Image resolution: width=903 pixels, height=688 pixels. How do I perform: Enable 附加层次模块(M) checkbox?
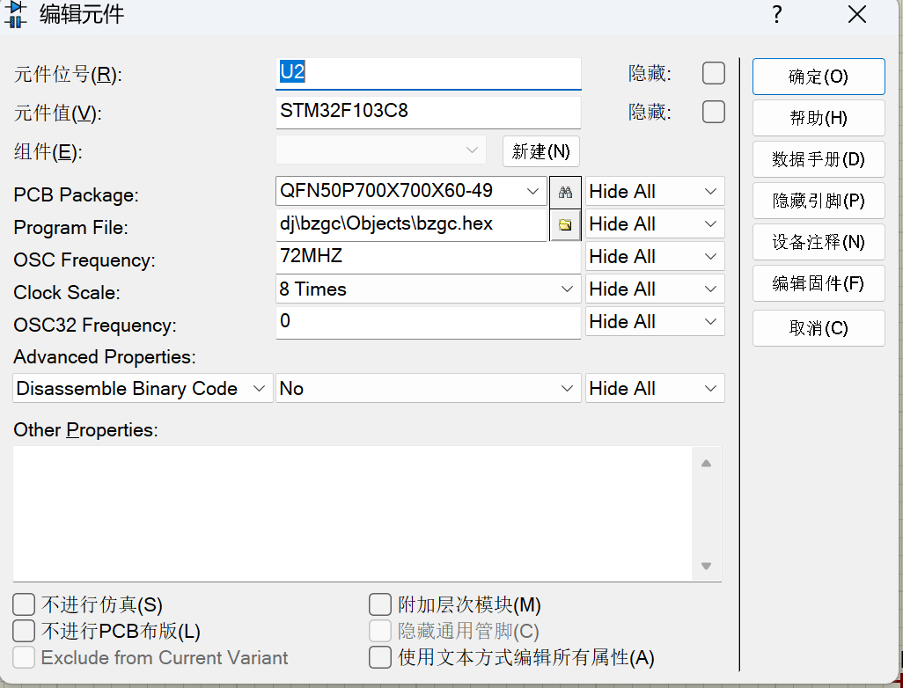[380, 605]
